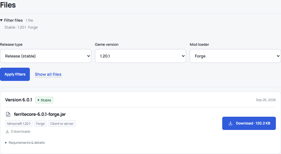This screenshot has width=281, height=154.
Task: Open the Release type dropdown
Action: point(46,56)
